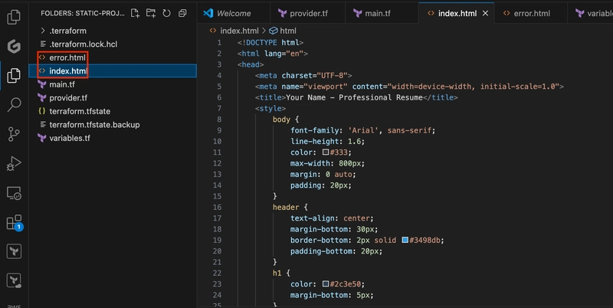Screen dimensions: 613x308
Task: Click the 'header {' selector line
Action: (x=290, y=207)
